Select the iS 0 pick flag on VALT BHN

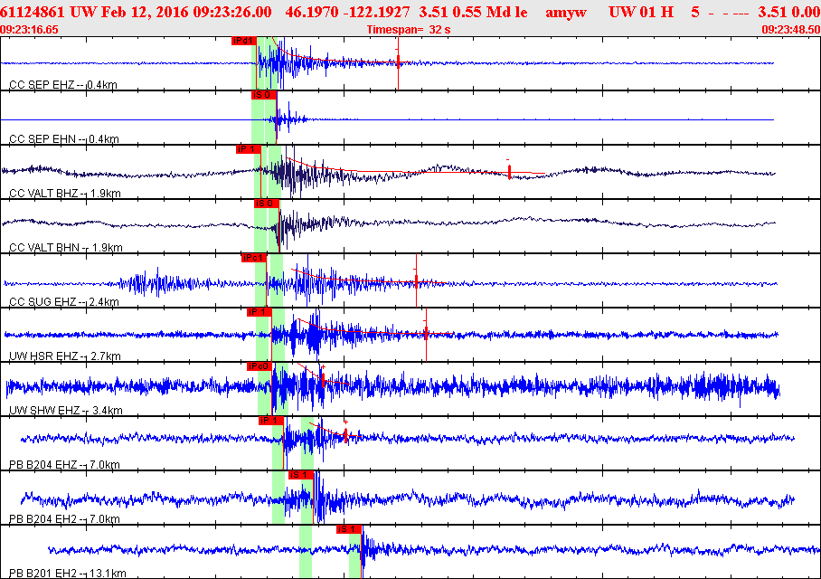click(266, 204)
